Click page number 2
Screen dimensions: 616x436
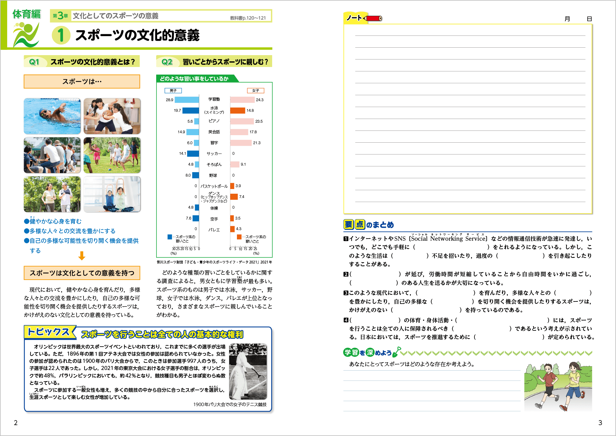pos(16,423)
